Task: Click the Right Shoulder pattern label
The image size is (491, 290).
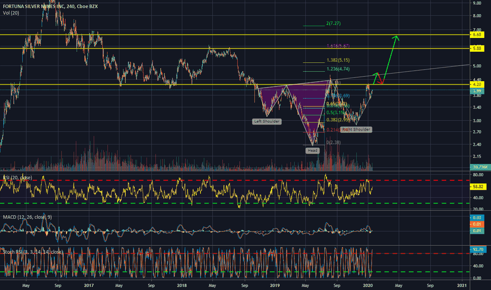Action: click(356, 129)
